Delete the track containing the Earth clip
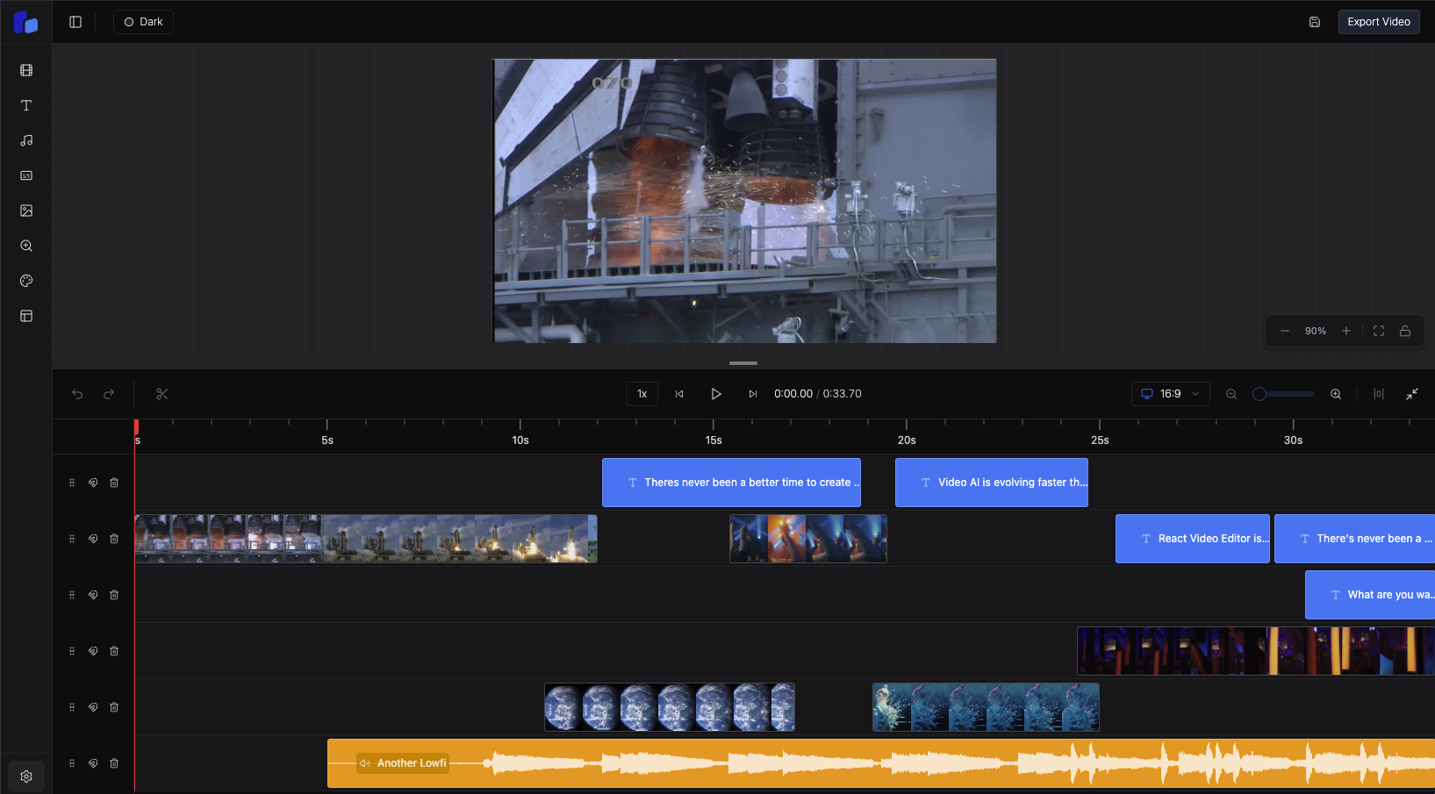Screen dimensions: 1435x794 coord(114,707)
